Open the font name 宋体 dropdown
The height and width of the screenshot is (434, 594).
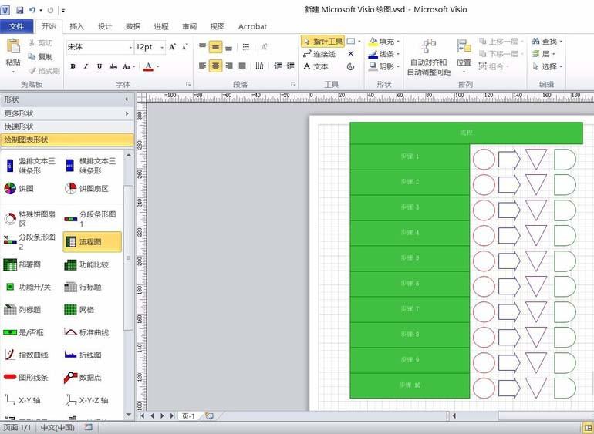(x=128, y=47)
